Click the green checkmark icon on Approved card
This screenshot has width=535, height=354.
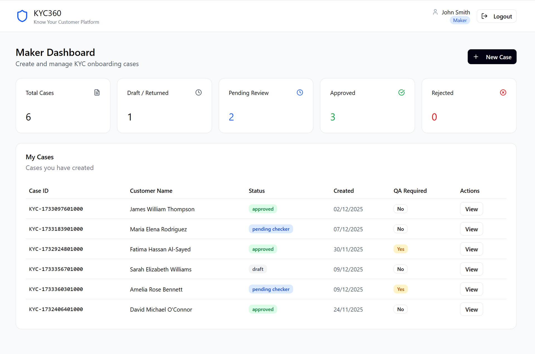[x=401, y=93]
